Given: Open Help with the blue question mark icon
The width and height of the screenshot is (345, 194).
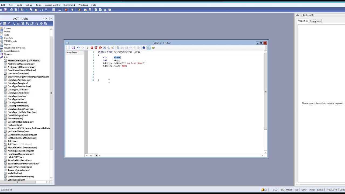Looking at the screenshot, I should click(144, 48).
